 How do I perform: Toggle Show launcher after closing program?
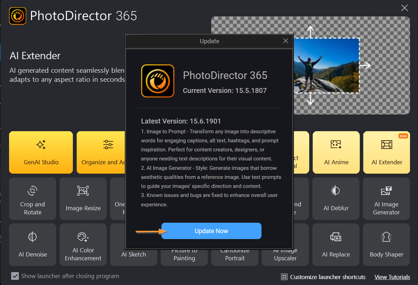click(15, 276)
